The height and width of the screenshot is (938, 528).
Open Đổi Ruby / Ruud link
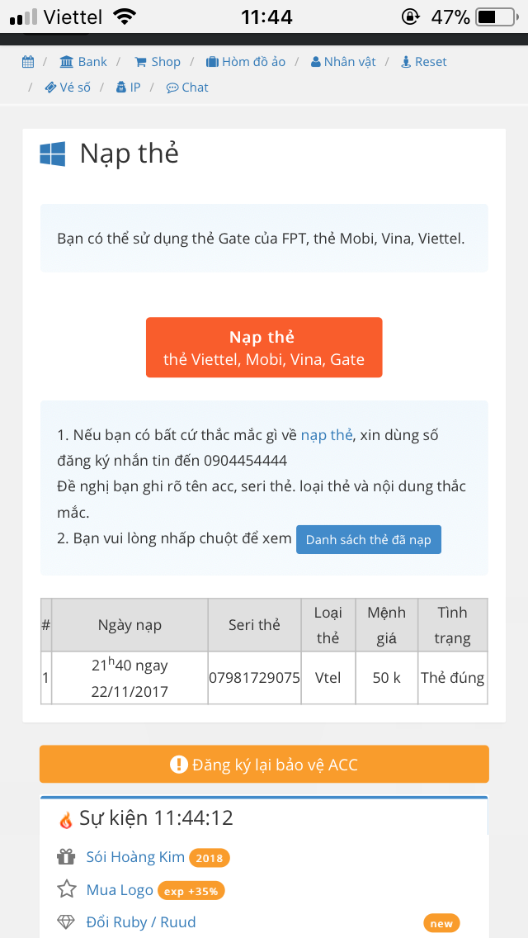pos(141,922)
